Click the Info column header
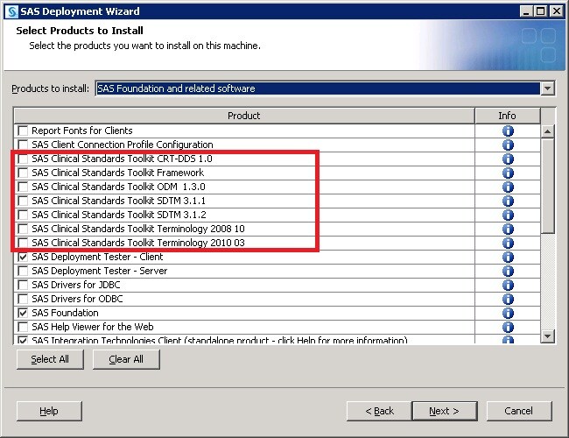Image resolution: width=569 pixels, height=438 pixels. (x=507, y=116)
